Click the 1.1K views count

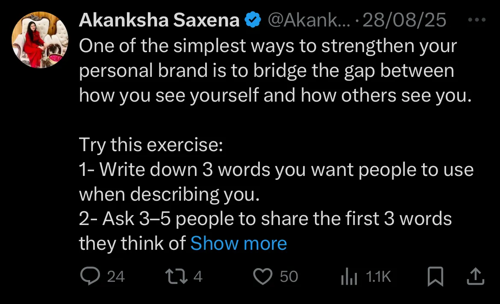pos(379,277)
